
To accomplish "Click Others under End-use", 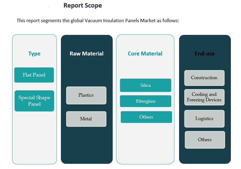I will 205,140.
